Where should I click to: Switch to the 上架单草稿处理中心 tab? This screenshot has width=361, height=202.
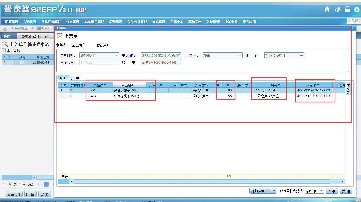(33, 36)
